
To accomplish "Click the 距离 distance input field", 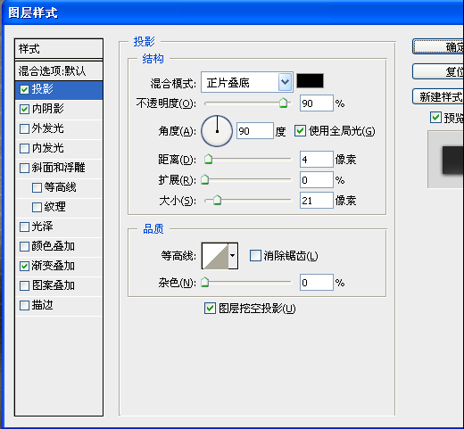I will 317,160.
